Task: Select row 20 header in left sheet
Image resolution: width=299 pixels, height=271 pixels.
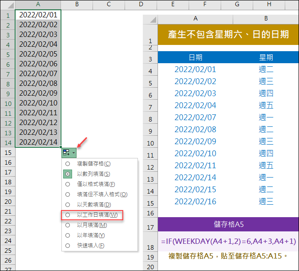Action: (x=8, y=202)
